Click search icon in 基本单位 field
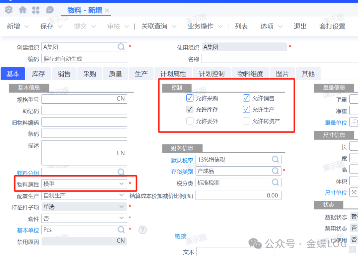This screenshot has height=258, width=358. pos(122,230)
